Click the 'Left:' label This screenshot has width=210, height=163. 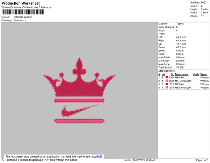coord(161,37)
